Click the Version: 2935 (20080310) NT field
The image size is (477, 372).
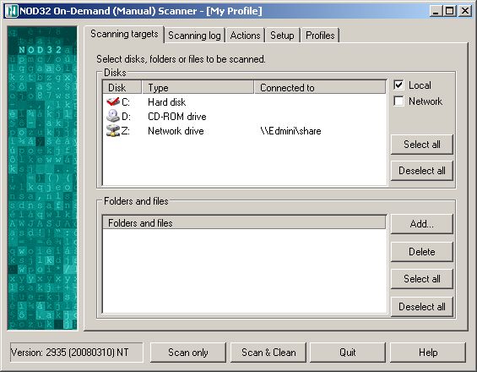tap(76, 353)
